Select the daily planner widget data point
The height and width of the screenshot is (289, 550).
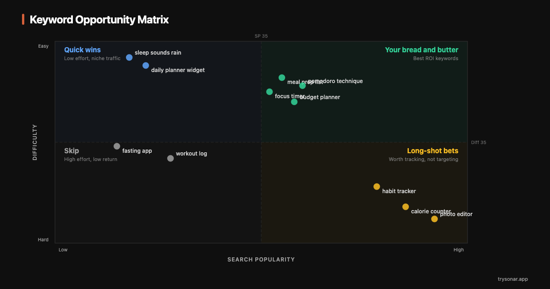pyautogui.click(x=145, y=65)
